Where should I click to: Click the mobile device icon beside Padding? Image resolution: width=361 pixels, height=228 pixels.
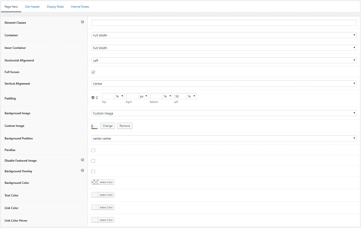97,97
